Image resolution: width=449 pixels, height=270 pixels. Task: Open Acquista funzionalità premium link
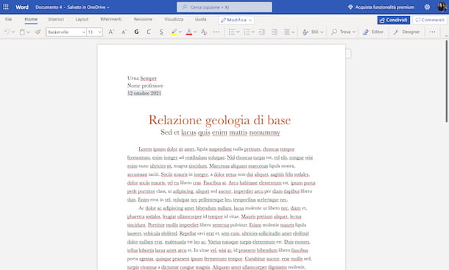(x=384, y=7)
